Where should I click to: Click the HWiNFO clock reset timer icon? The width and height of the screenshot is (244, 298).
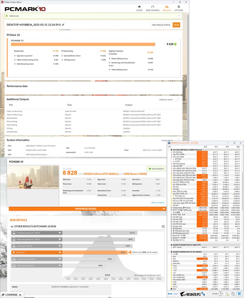(220, 294)
